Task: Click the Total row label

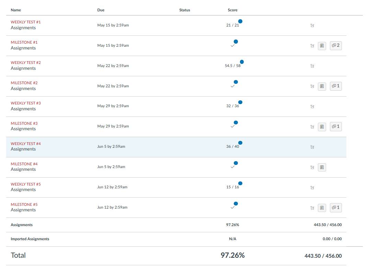Action: 18,256
